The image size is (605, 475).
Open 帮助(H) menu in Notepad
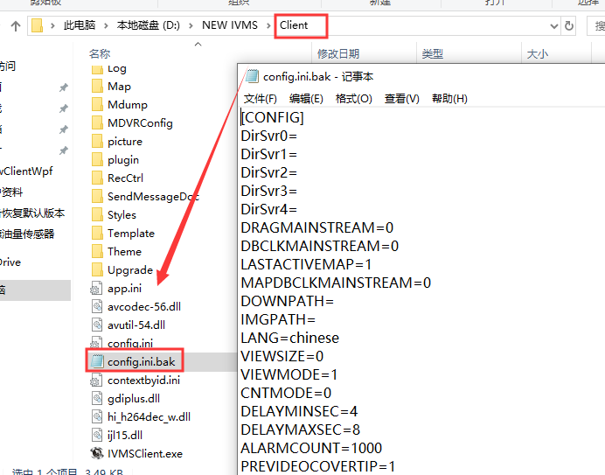(x=449, y=99)
